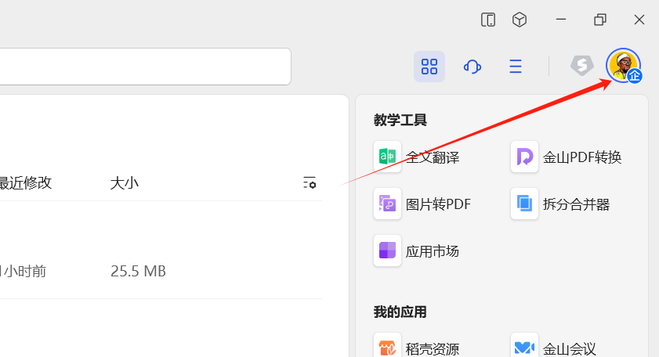
Task: Sort by the 最近修改 column header
Action: coord(25,183)
